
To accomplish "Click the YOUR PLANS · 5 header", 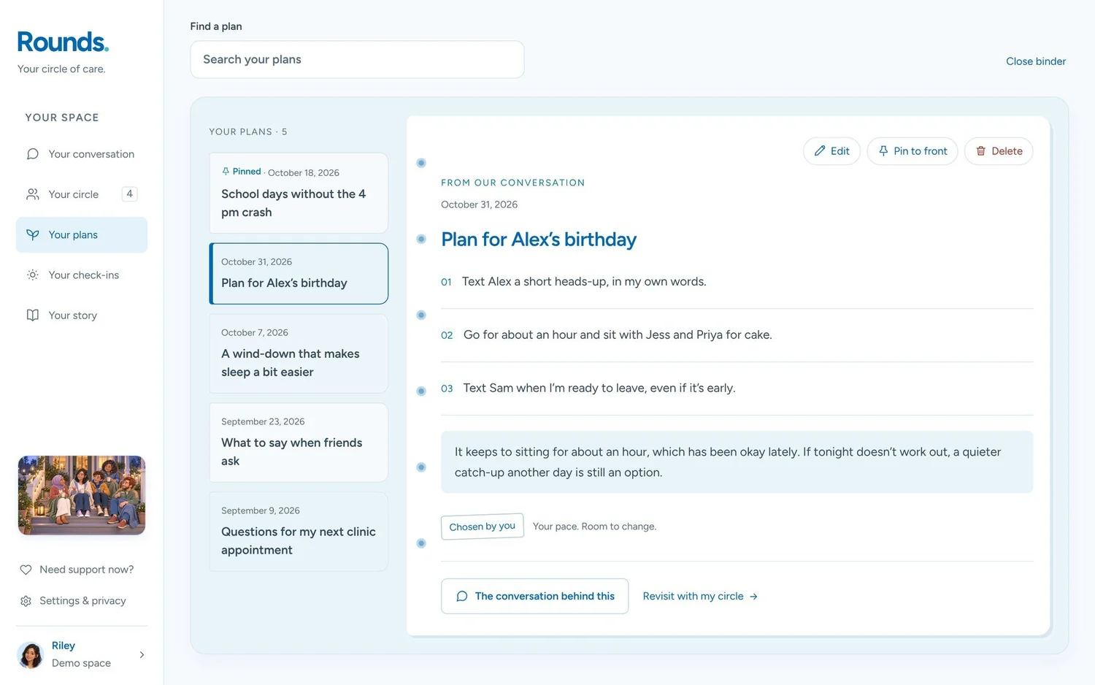I will click(248, 132).
